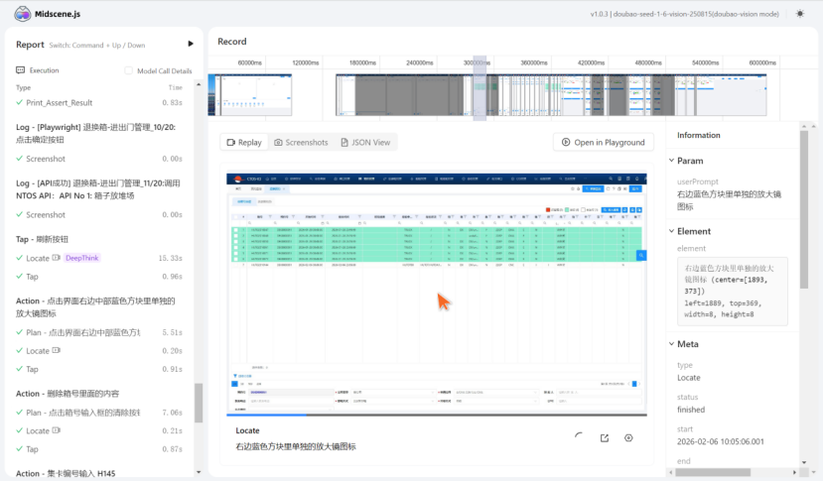Select the Locate step taking 0.21s

pyautogui.click(x=99, y=430)
